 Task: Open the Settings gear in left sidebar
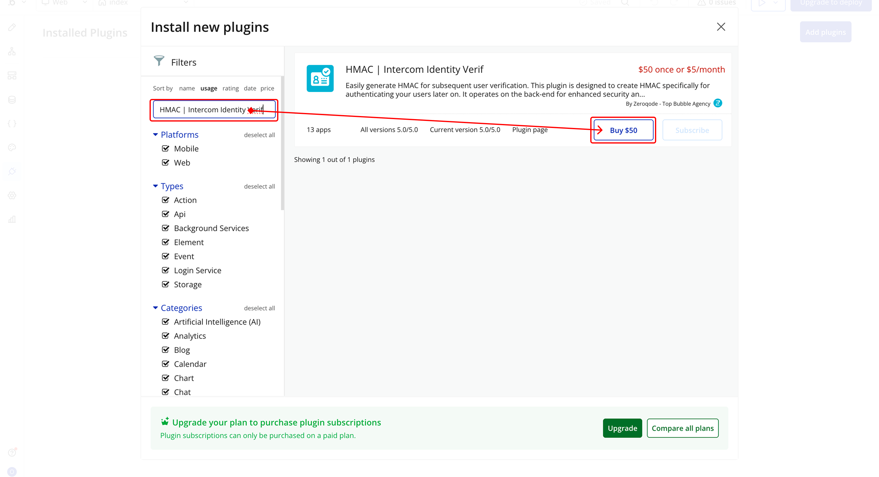click(12, 195)
